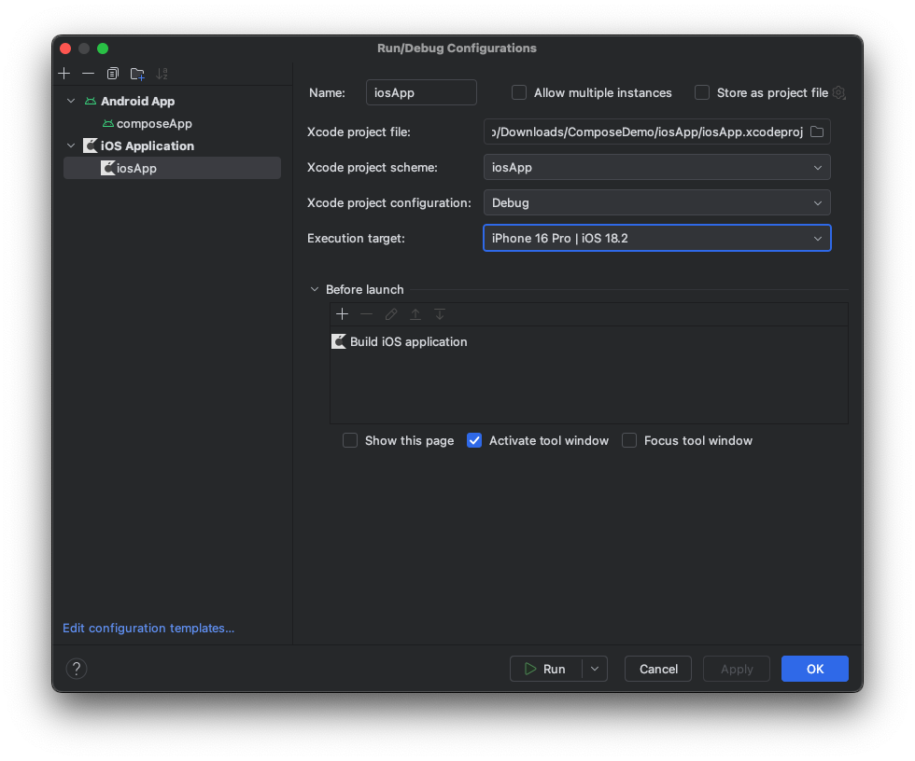915x761 pixels.
Task: Collapse the iOS Application group
Action: pyautogui.click(x=71, y=145)
